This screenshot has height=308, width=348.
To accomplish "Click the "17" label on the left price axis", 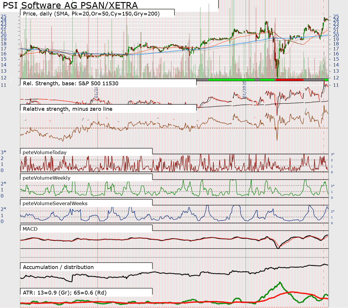I will pos(4,49).
